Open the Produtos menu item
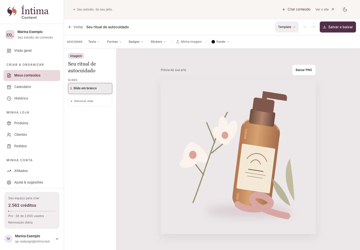This screenshot has width=360, height=250. click(32, 123)
